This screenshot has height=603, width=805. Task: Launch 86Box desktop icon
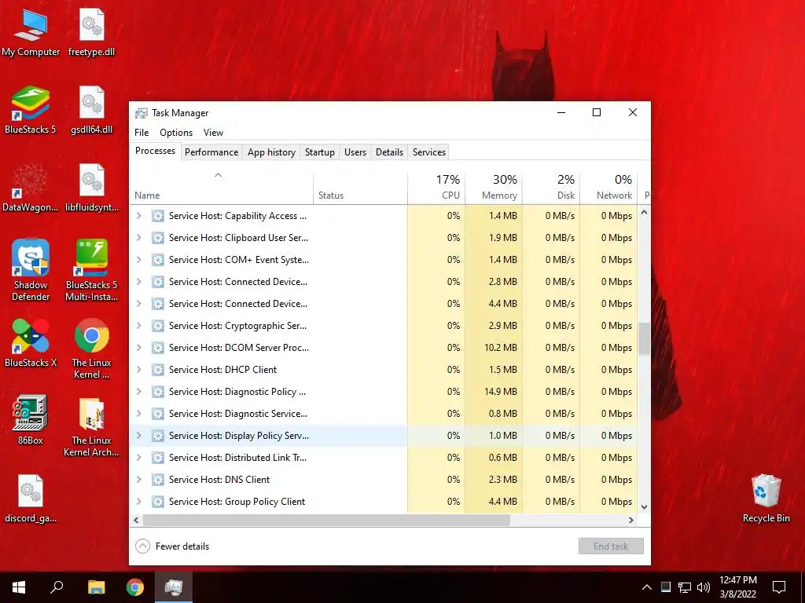pos(31,420)
